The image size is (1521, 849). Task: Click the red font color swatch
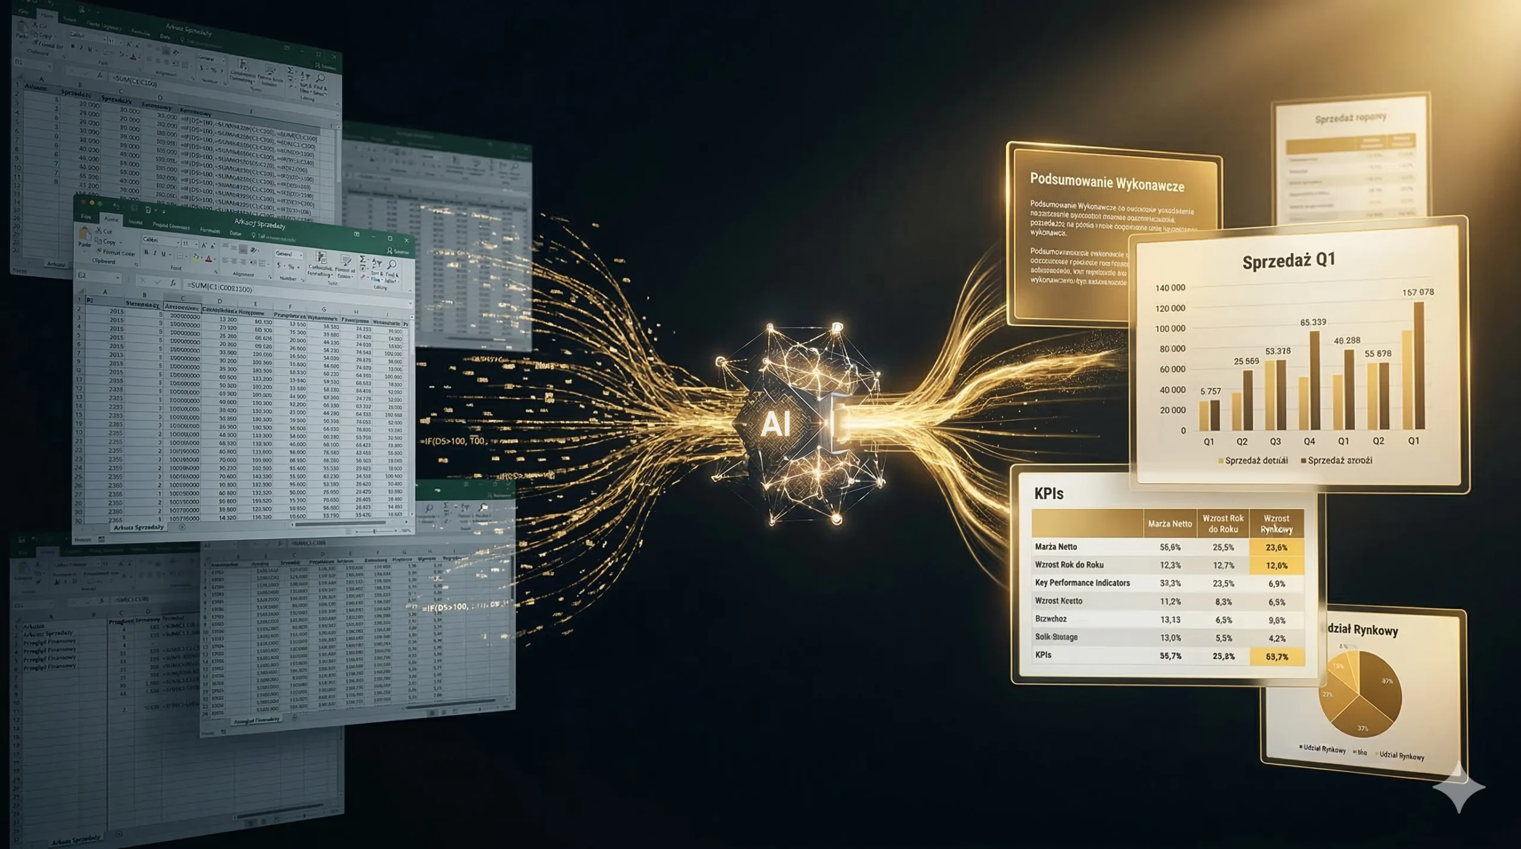(209, 259)
